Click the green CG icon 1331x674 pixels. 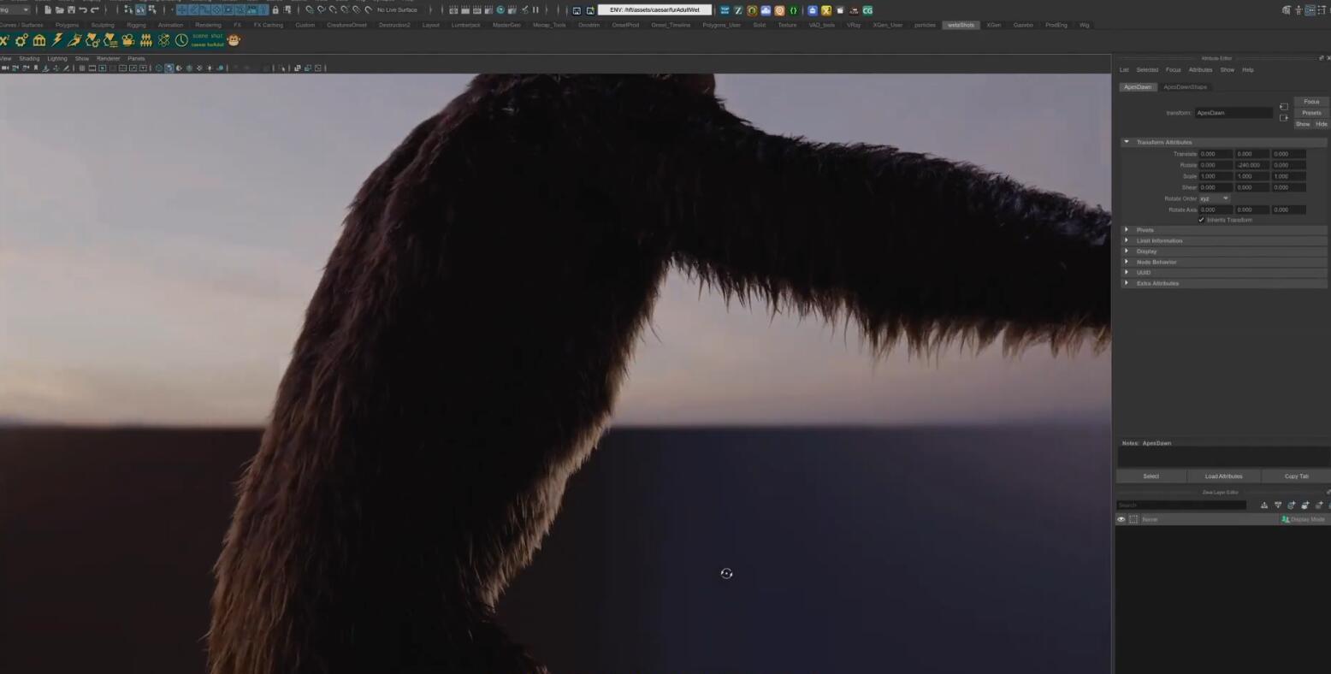coord(867,10)
